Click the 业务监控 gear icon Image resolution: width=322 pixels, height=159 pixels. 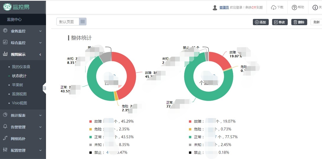[5, 31]
